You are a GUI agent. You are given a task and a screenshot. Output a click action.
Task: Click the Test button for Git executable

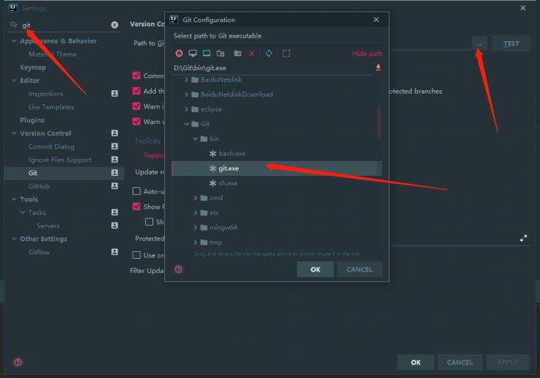click(511, 44)
